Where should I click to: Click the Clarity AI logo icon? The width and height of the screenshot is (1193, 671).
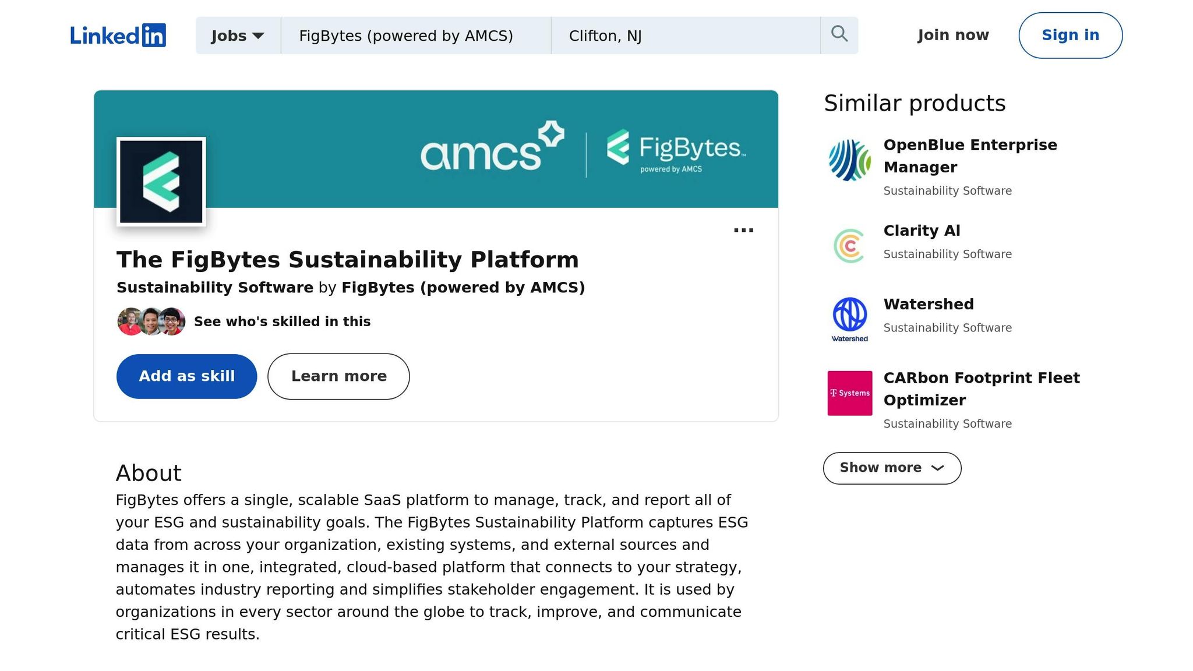click(x=849, y=245)
